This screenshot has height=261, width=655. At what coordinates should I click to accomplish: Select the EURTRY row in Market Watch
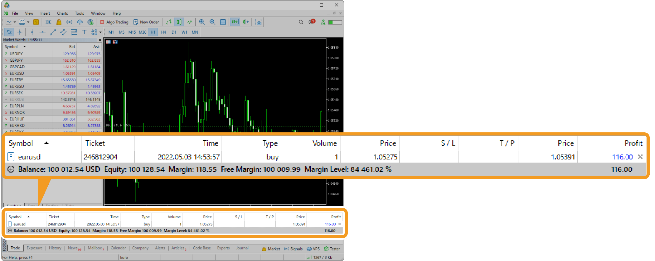[52, 80]
